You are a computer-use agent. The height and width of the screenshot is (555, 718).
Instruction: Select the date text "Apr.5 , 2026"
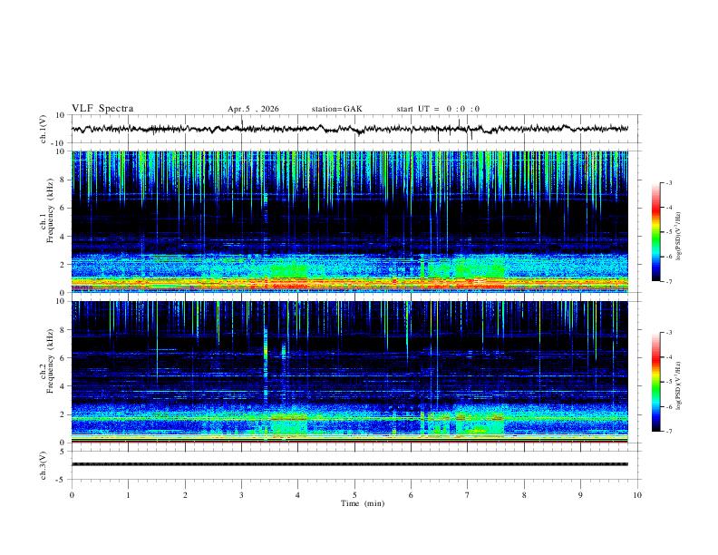click(253, 109)
